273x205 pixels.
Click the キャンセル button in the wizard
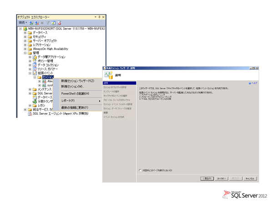coord(250,179)
